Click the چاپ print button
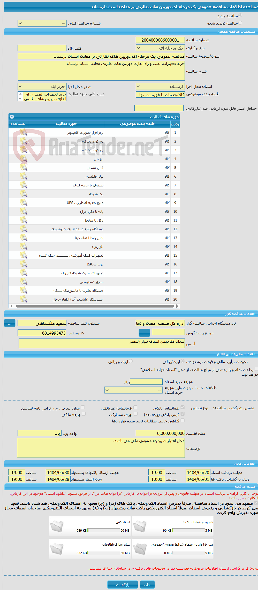 click(x=147, y=585)
